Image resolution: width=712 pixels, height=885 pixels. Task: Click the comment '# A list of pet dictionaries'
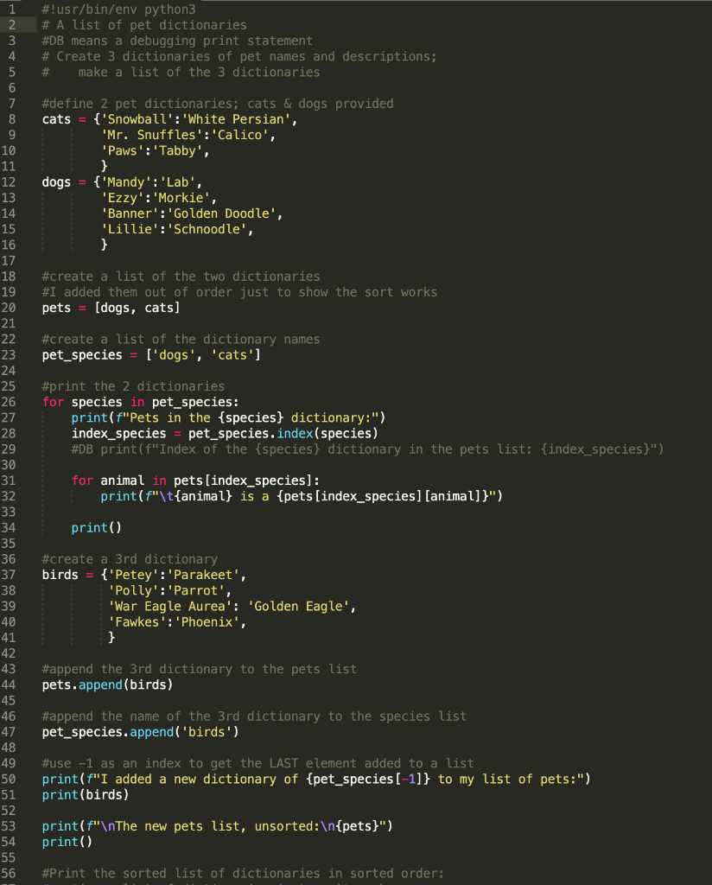[x=144, y=25]
